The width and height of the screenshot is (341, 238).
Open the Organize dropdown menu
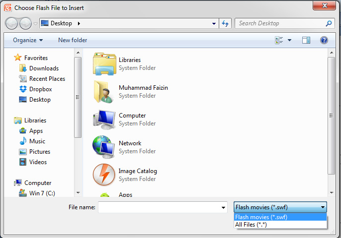(x=28, y=40)
